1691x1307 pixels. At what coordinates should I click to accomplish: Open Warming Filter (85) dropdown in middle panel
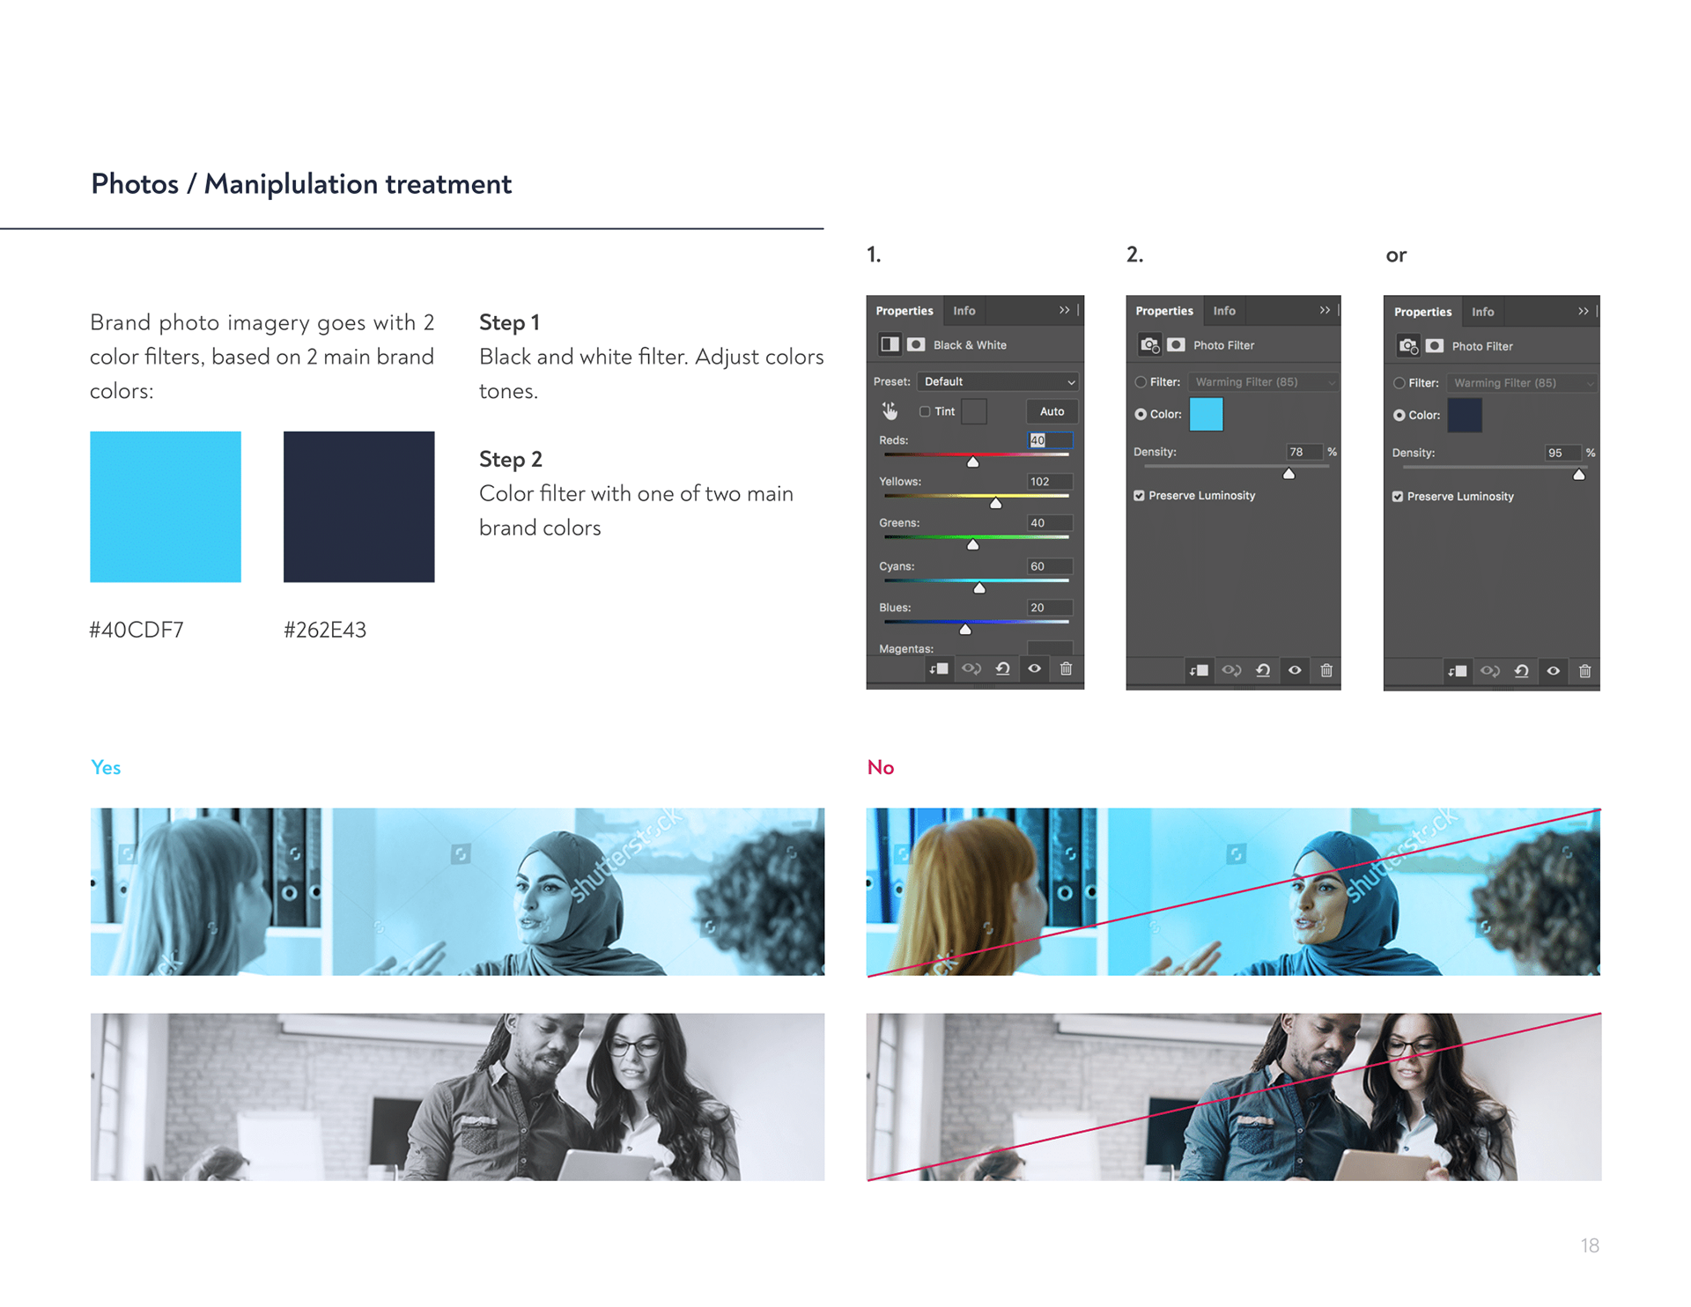tap(1263, 382)
